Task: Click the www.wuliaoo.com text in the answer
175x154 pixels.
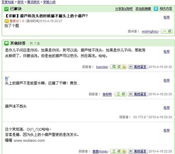Action: 29,140
